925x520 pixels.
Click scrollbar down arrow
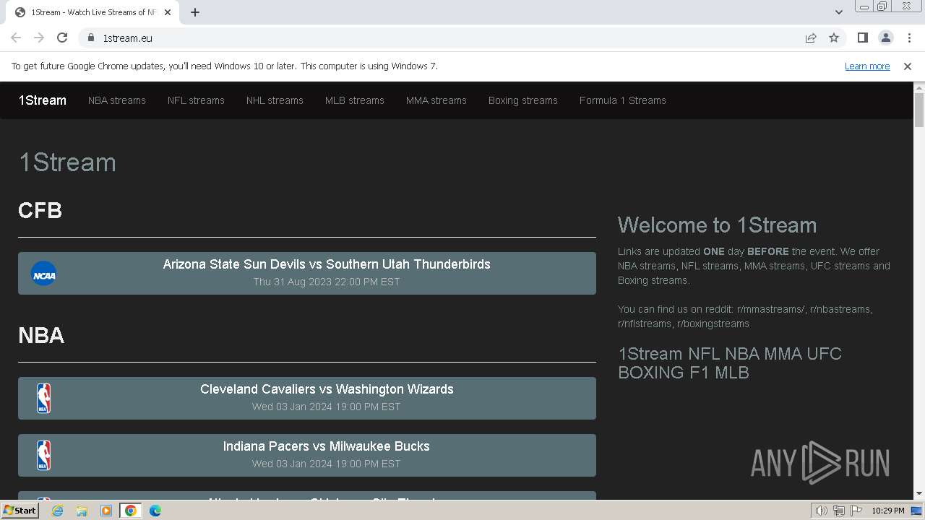[x=919, y=494]
